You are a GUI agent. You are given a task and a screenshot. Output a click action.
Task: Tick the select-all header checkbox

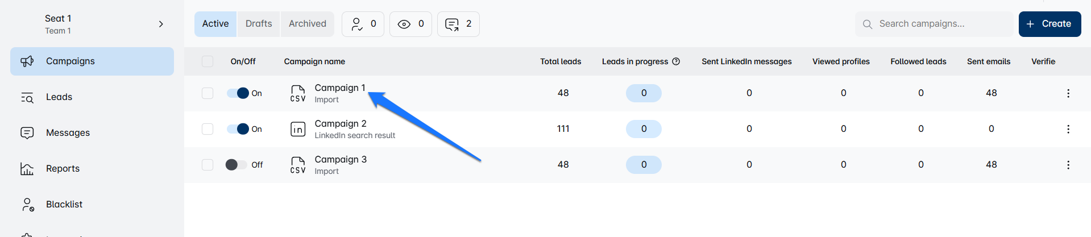pos(208,61)
